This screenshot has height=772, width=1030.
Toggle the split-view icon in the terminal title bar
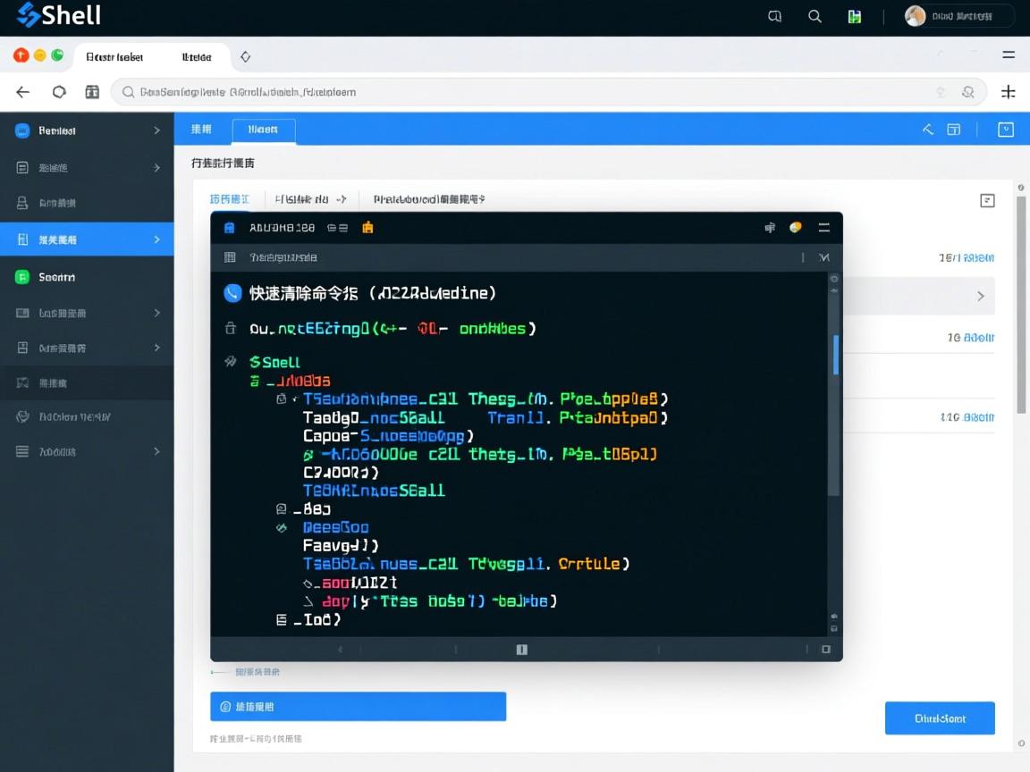click(770, 228)
